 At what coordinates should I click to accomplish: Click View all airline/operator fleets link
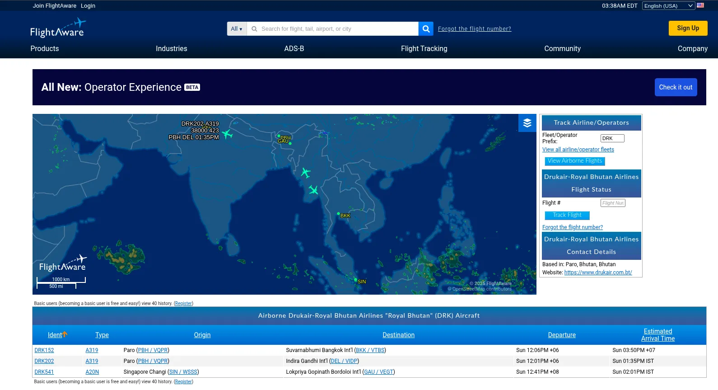click(x=578, y=150)
